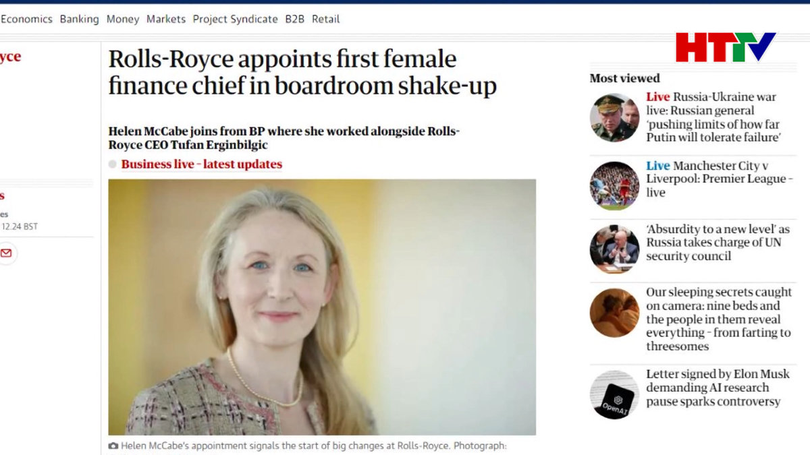Open Business live – latest updates link
Screen dimensions: 810x455
pos(202,164)
